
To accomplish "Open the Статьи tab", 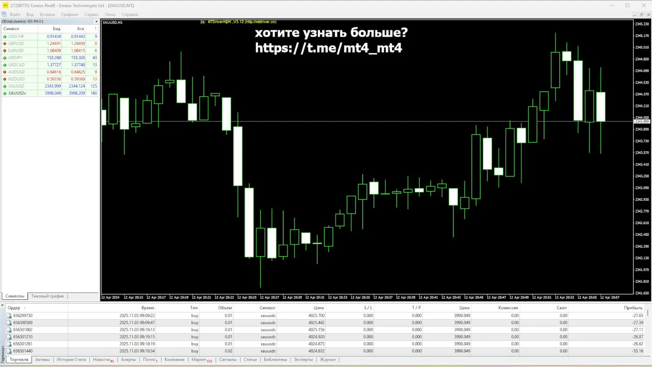I will [250, 360].
